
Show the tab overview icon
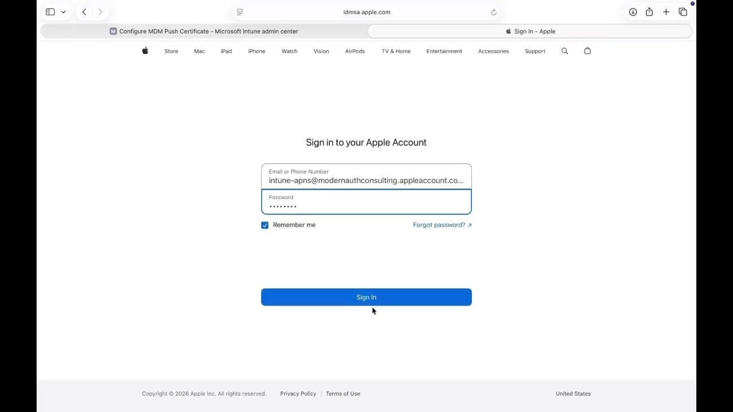683,12
